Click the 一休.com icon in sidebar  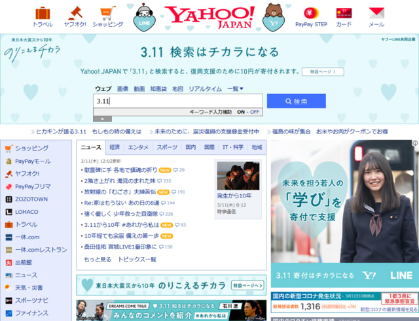click(x=9, y=237)
